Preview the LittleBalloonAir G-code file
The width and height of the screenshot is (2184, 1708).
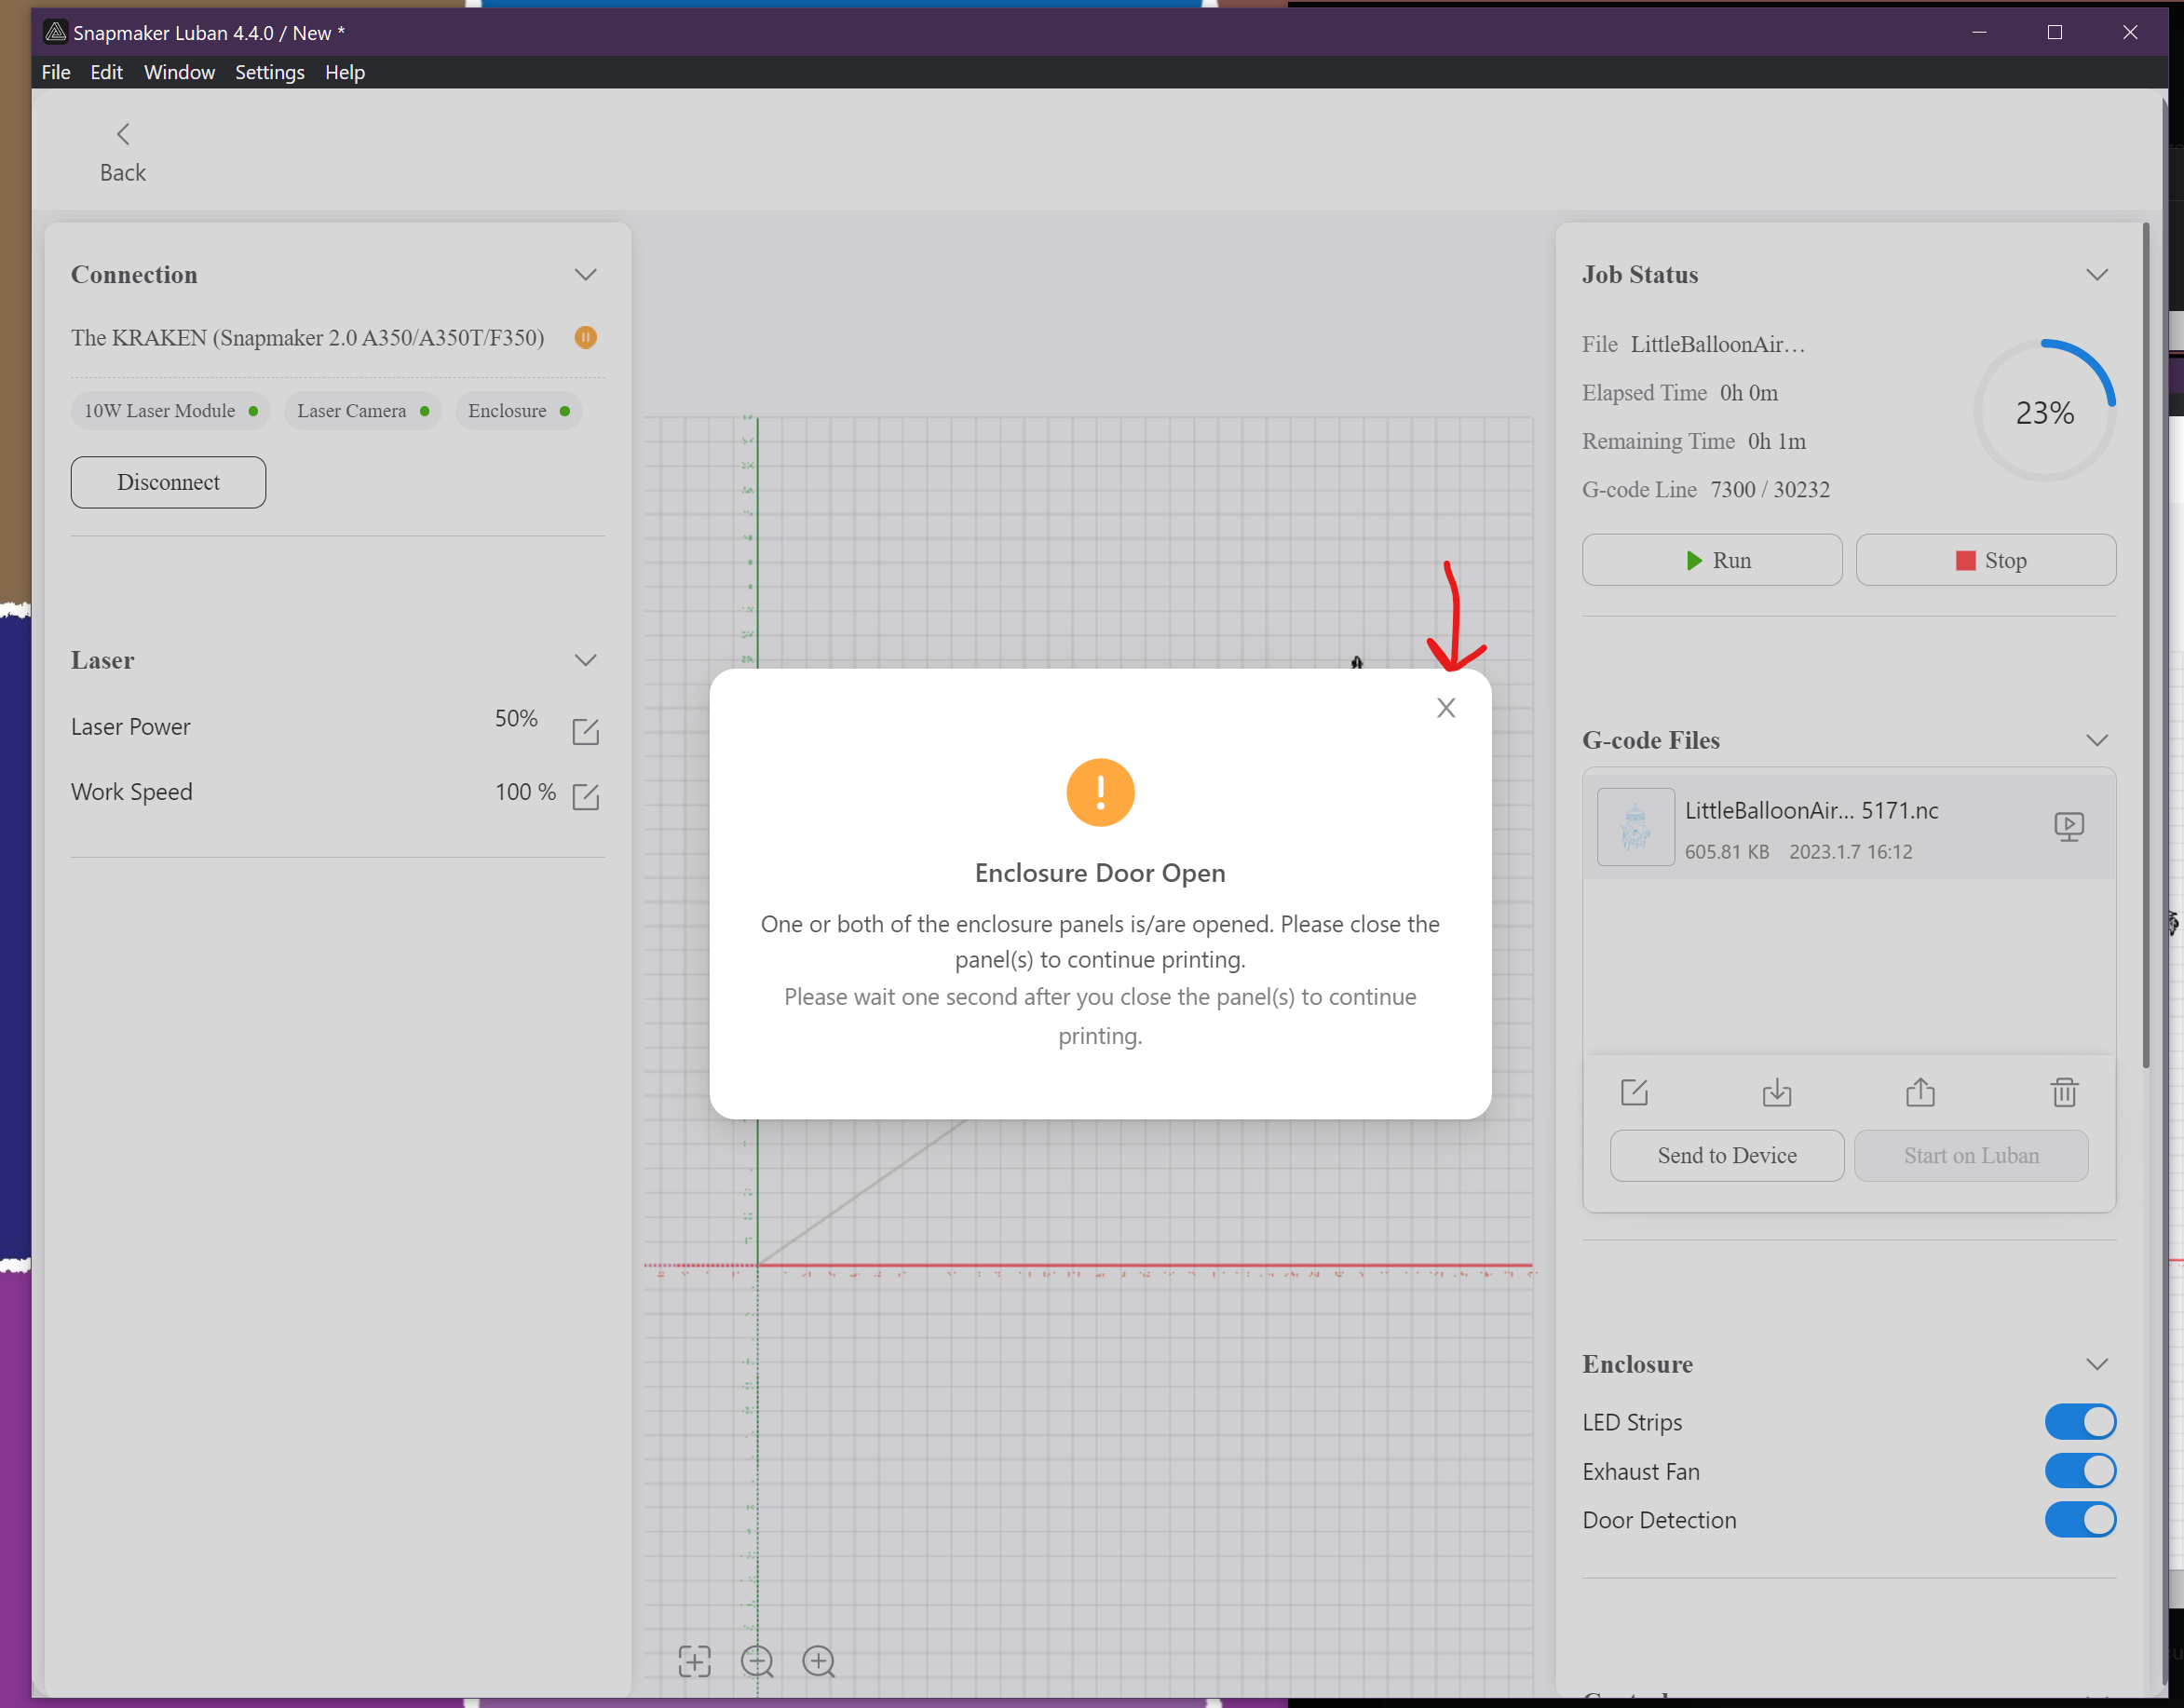coord(2069,826)
